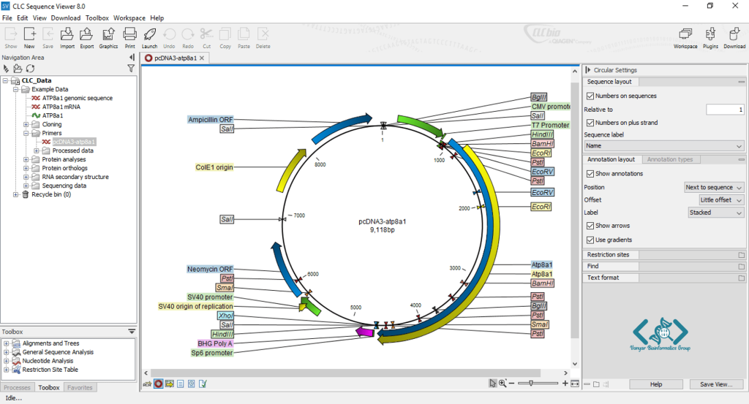Toggle Numbers on sequences checkbox
Image resolution: width=749 pixels, height=404 pixels.
590,96
